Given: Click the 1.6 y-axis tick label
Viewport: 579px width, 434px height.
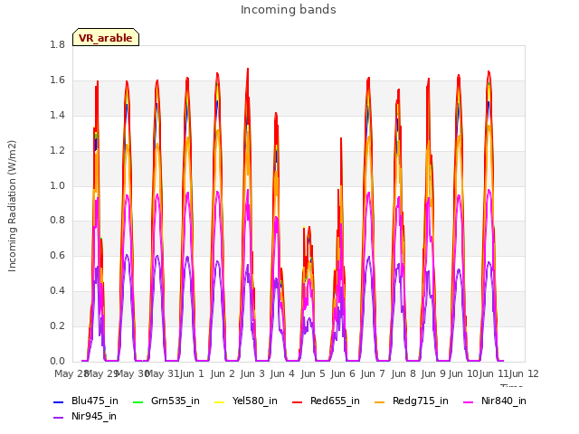Looking at the screenshot, I should (x=57, y=80).
